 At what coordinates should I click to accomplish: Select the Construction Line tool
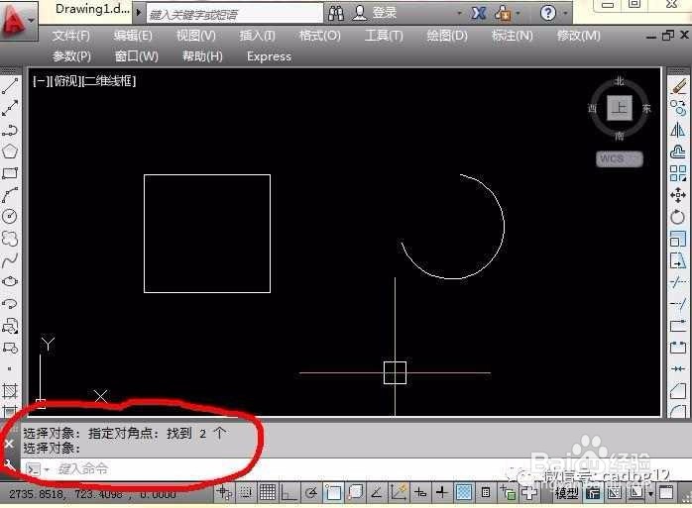pyautogui.click(x=10, y=108)
